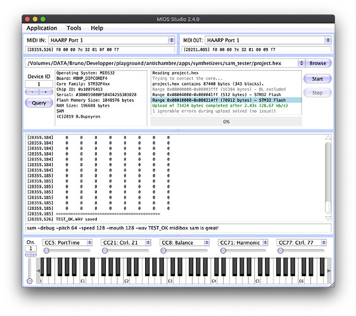Open the Application menu

point(42,28)
